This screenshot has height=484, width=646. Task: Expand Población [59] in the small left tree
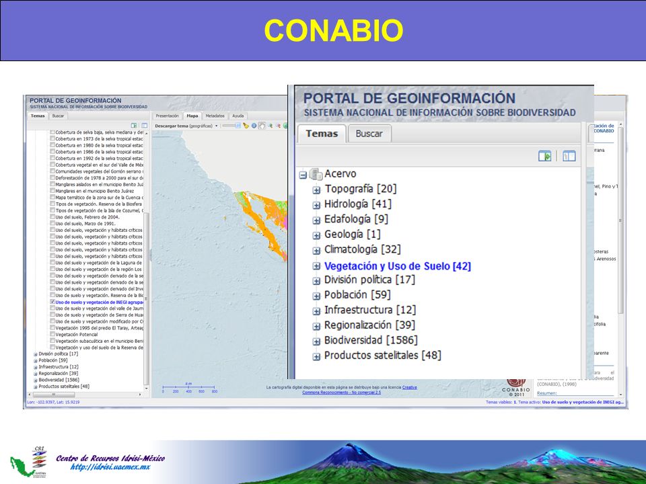36,360
